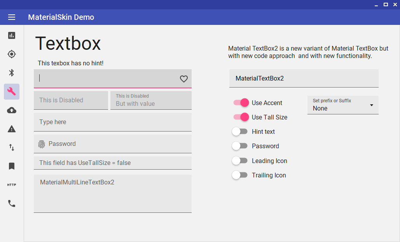Click the 'This is Disabled' textbox
Image resolution: width=400 pixels, height=242 pixels.
pos(71,100)
